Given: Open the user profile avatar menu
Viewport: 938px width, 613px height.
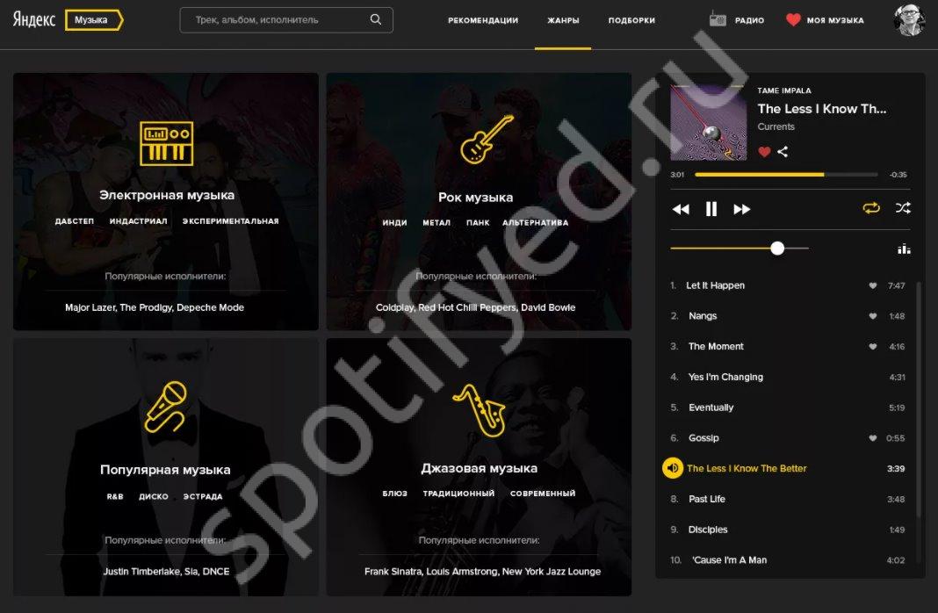Looking at the screenshot, I should pyautogui.click(x=909, y=19).
